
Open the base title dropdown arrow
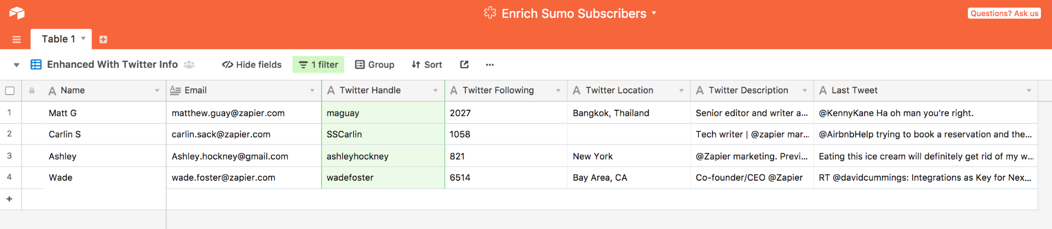tap(654, 13)
